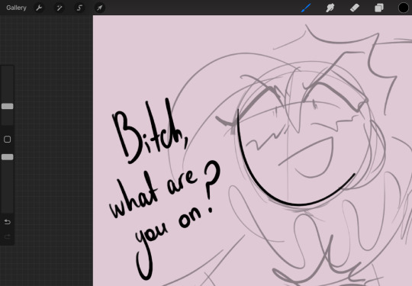This screenshot has width=412, height=286.
Task: Select the Smudge tool
Action: point(330,8)
